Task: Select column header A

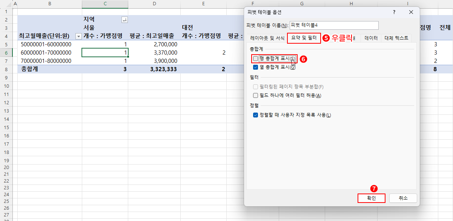Action: tap(15, 4)
